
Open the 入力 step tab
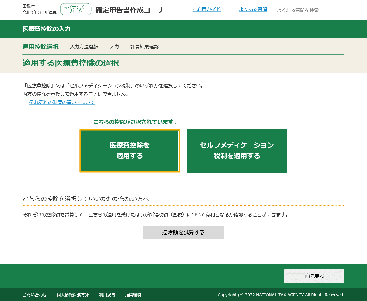click(114, 47)
